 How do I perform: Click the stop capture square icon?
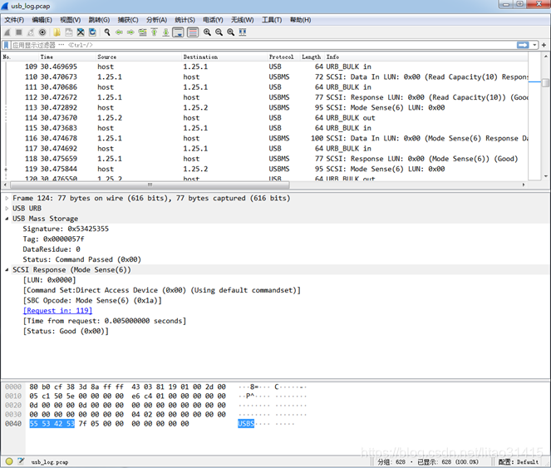pyautogui.click(x=19, y=32)
